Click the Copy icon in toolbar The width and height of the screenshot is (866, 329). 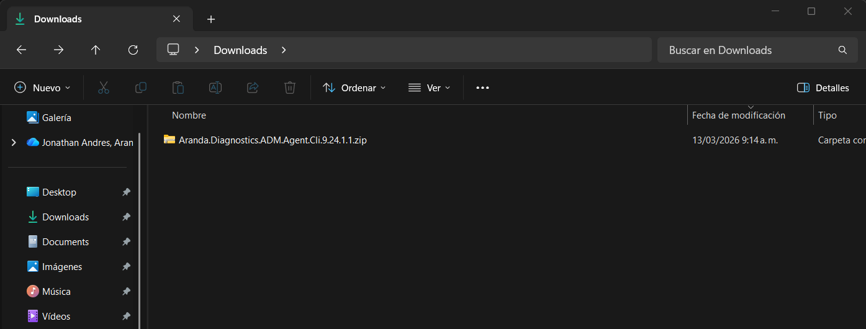(141, 88)
